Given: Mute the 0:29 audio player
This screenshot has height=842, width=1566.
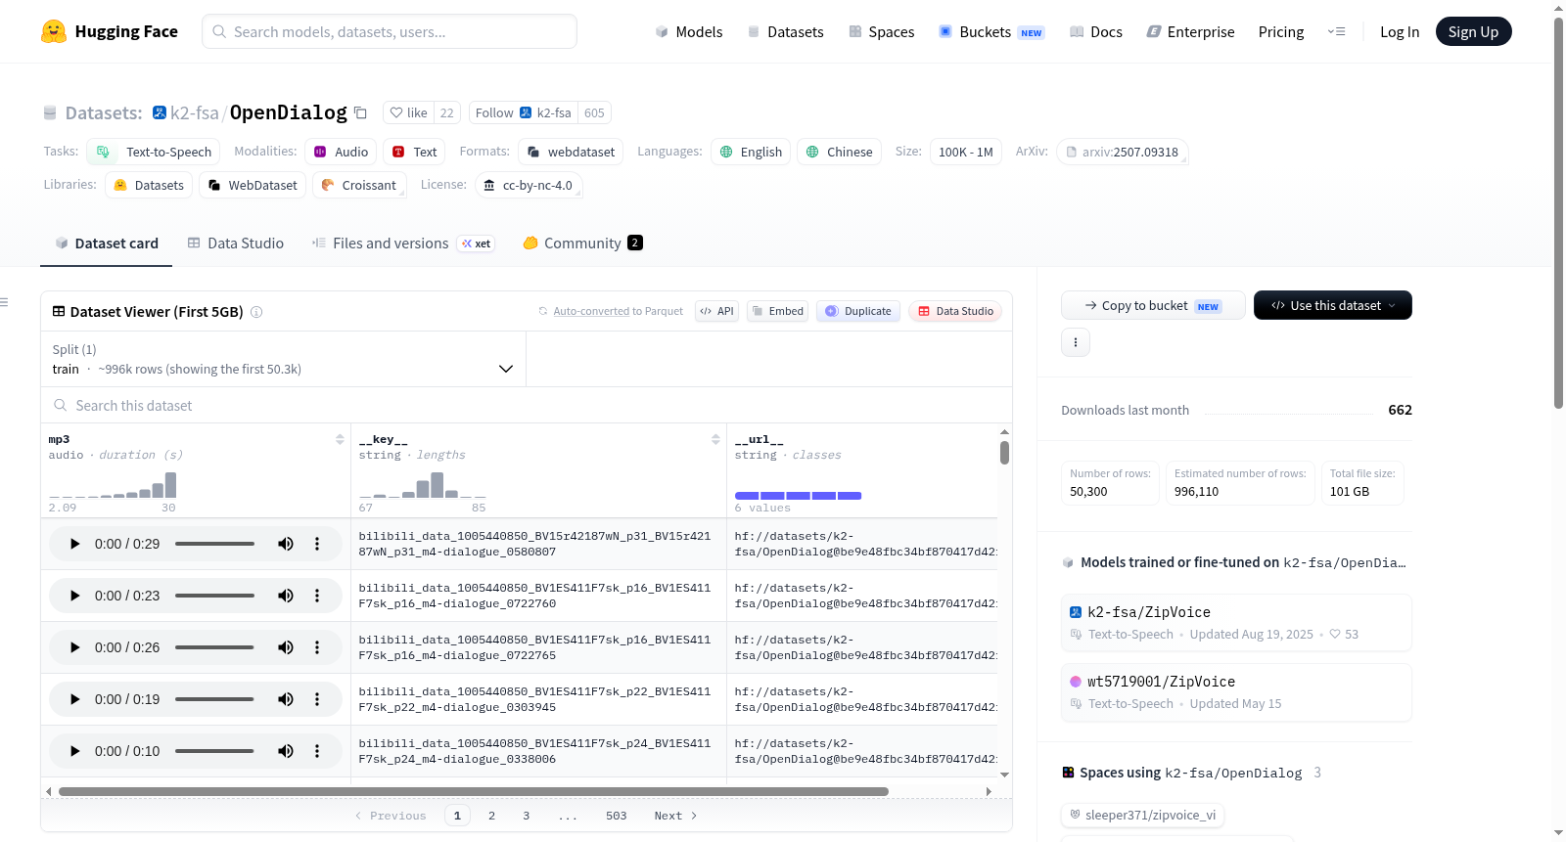Looking at the screenshot, I should pyautogui.click(x=286, y=544).
